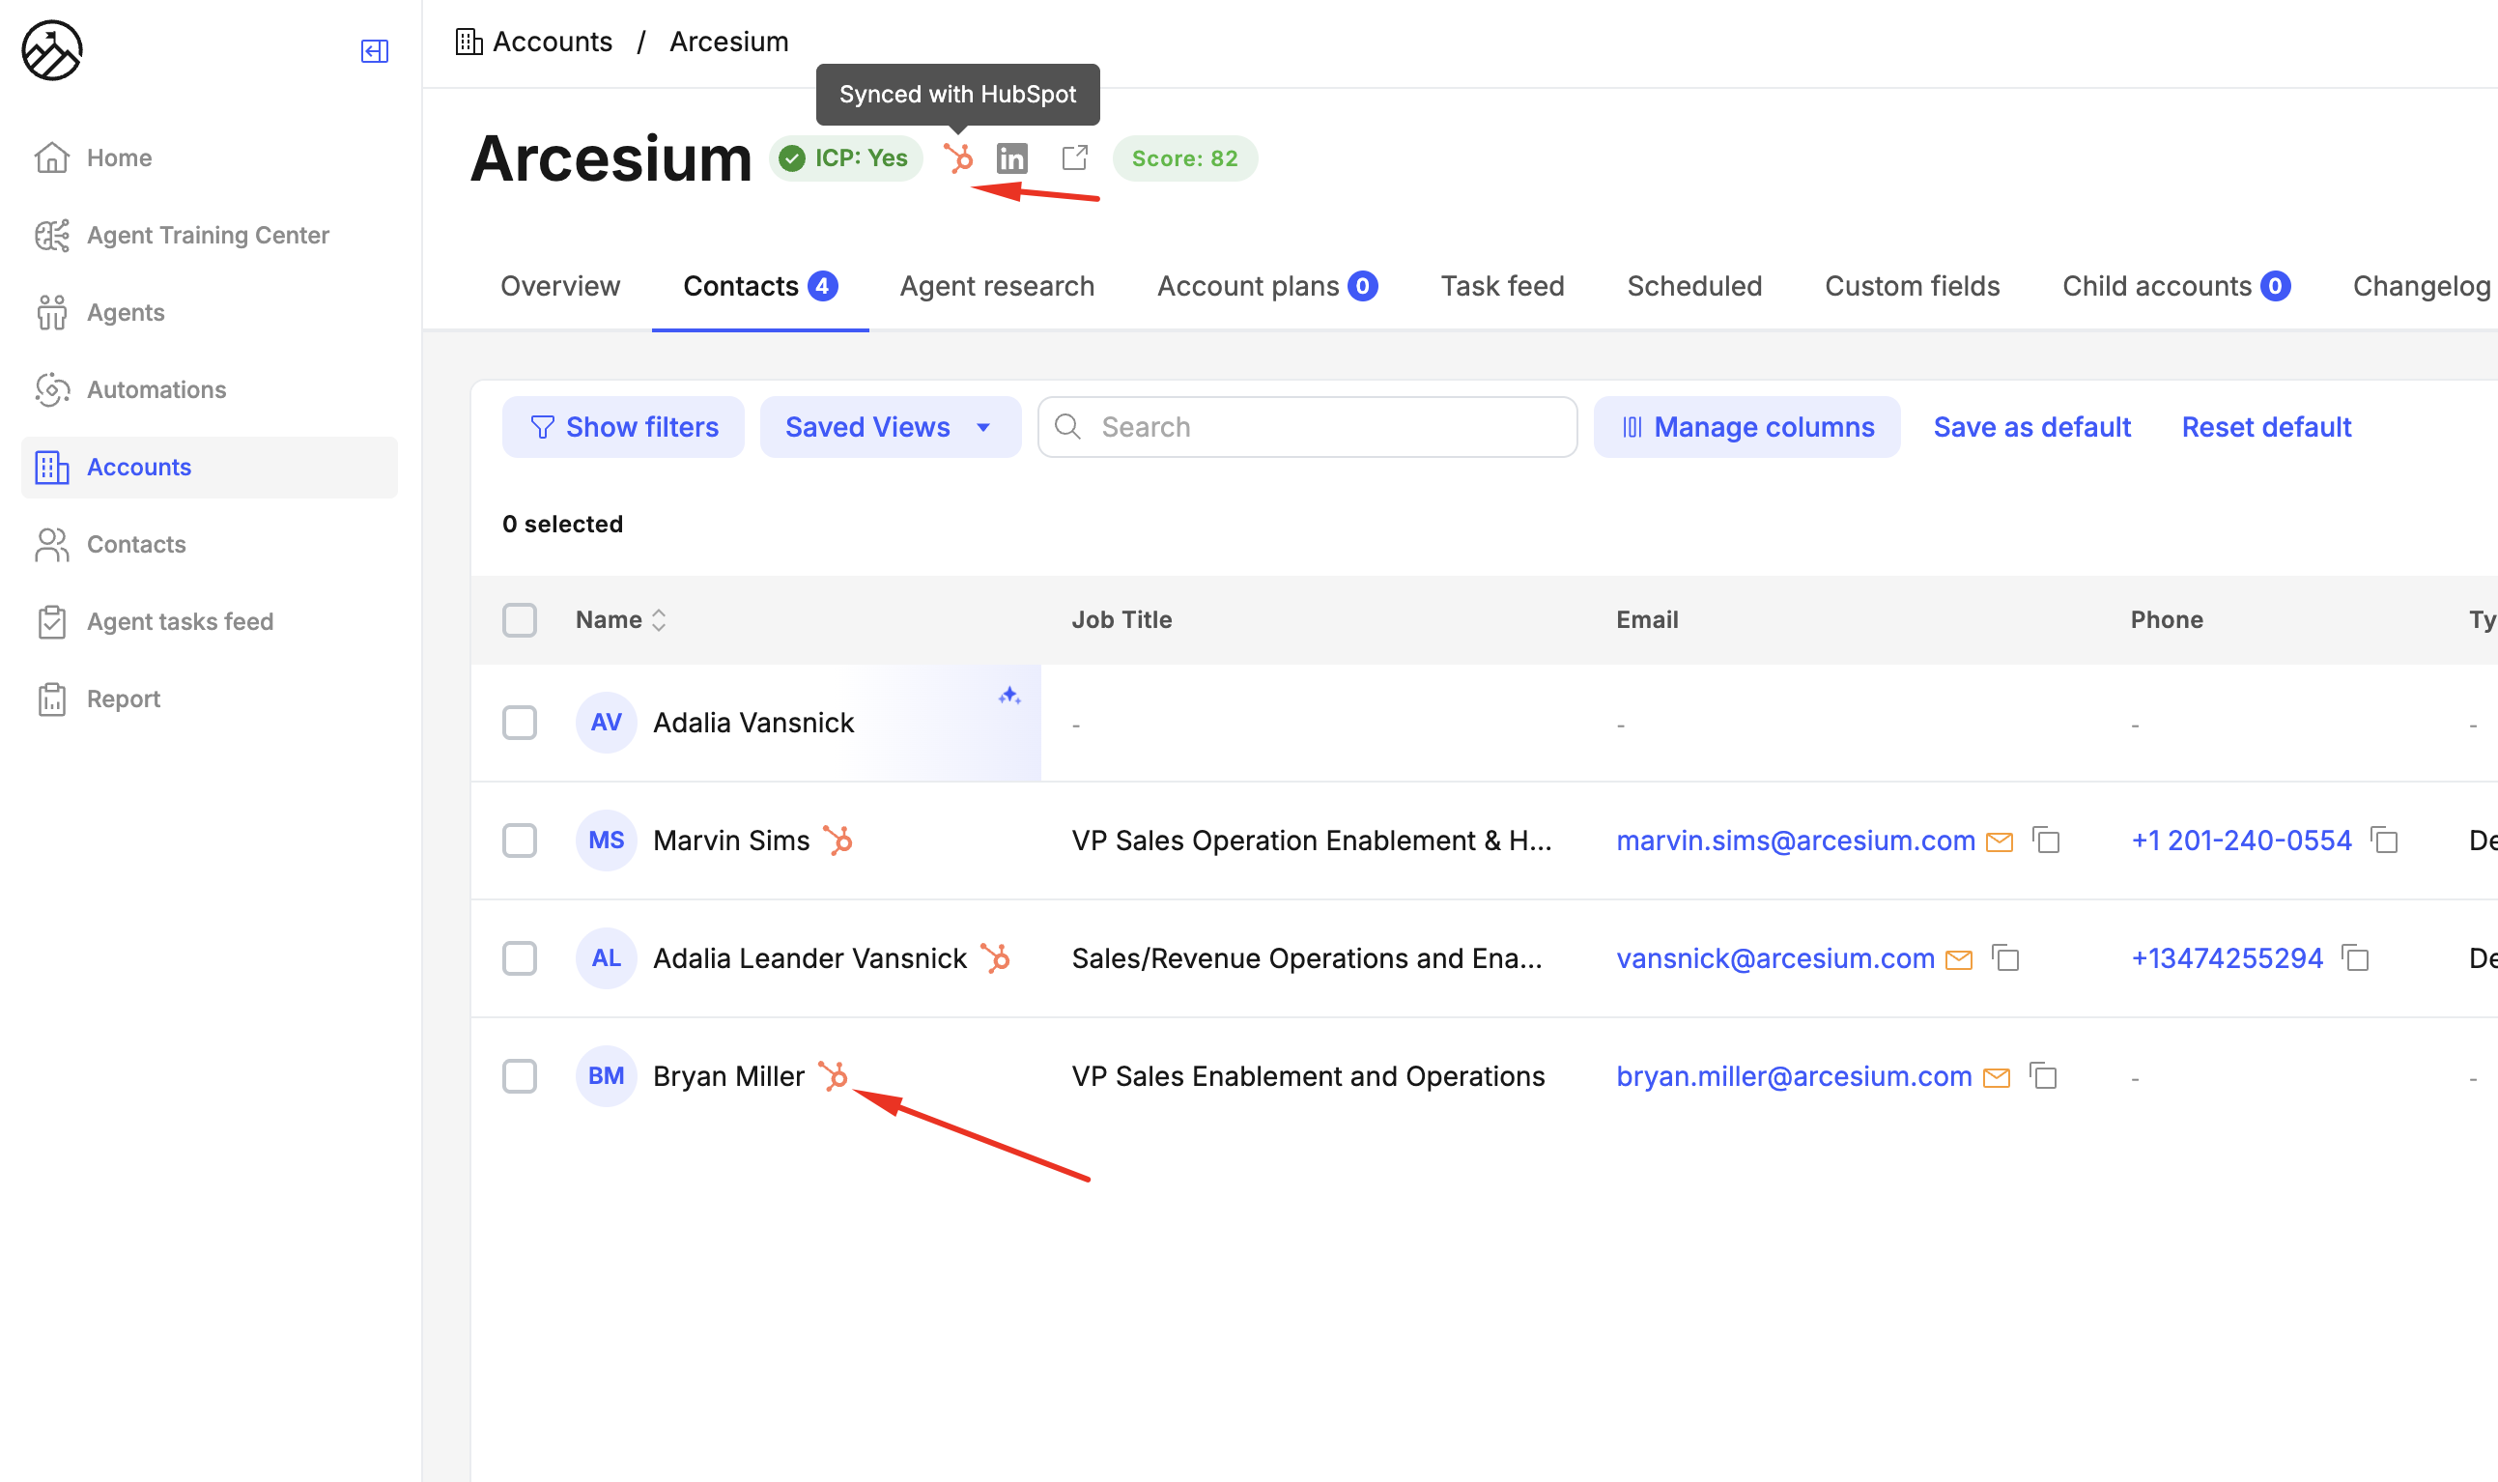Copy Marvin Sims phone number icon
The width and height of the screenshot is (2498, 1482).
(x=2385, y=841)
